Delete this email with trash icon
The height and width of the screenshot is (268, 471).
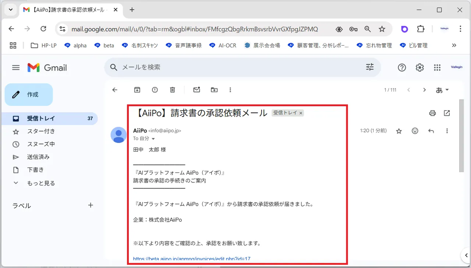pyautogui.click(x=173, y=90)
